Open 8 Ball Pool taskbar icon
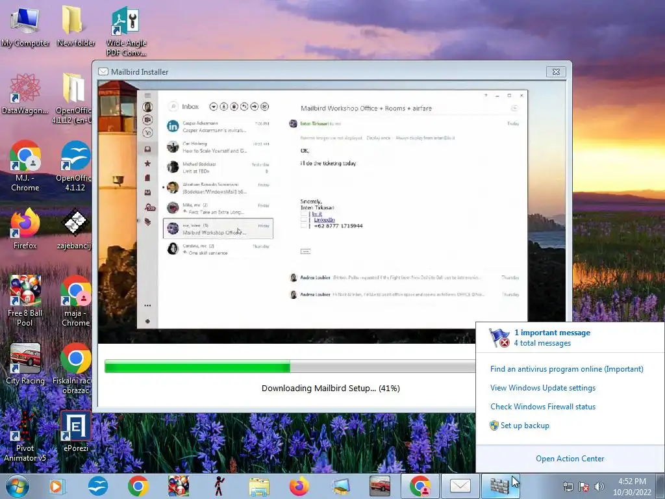 179,486
